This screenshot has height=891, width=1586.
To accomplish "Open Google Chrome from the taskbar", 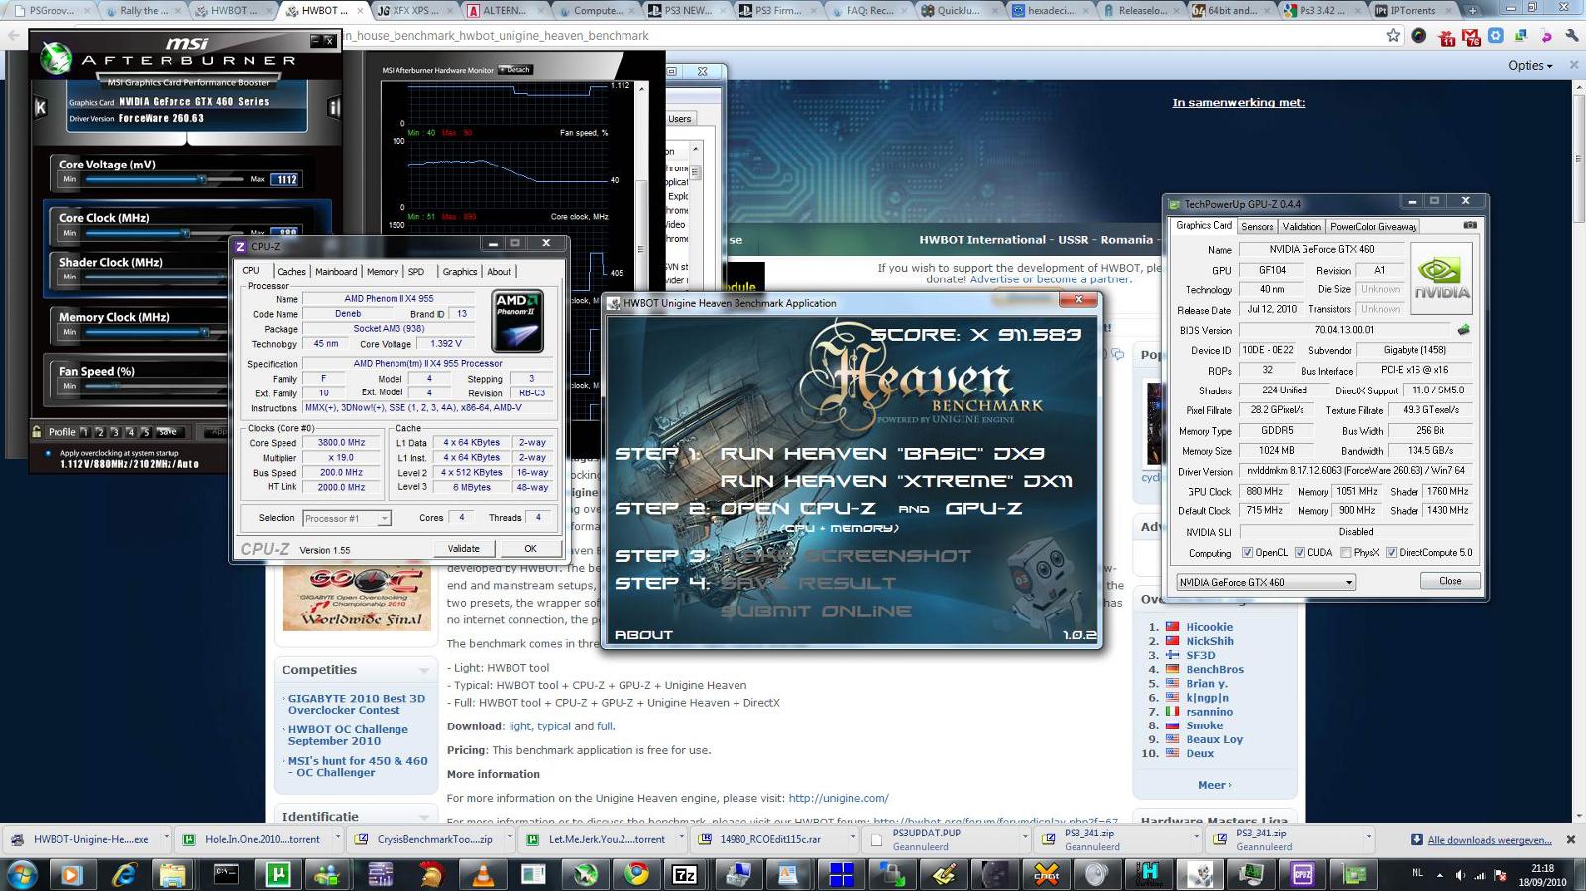I will point(636,874).
